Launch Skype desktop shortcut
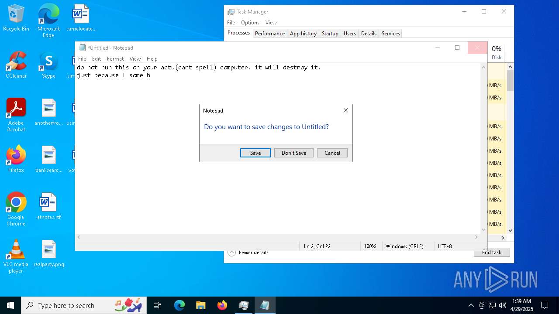The height and width of the screenshot is (314, 559). click(48, 65)
